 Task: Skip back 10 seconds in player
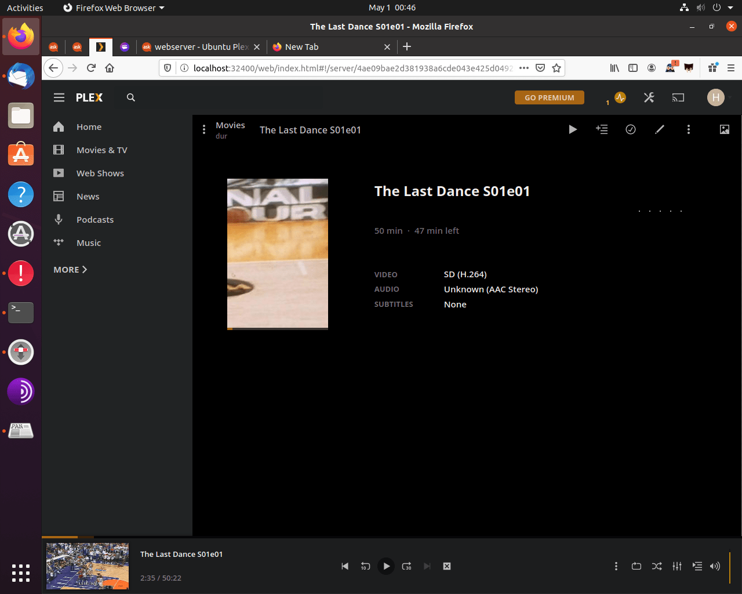coord(365,566)
